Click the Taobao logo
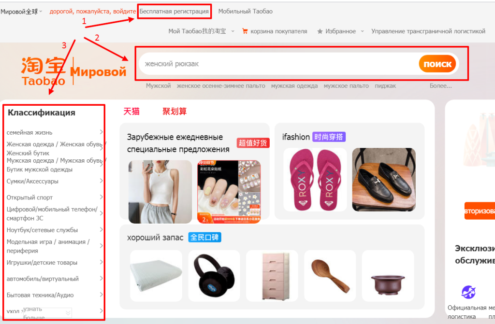This screenshot has width=495, height=324. click(43, 71)
